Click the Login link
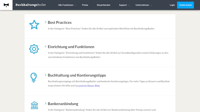The width and height of the screenshot is (200, 112). click(x=172, y=5)
